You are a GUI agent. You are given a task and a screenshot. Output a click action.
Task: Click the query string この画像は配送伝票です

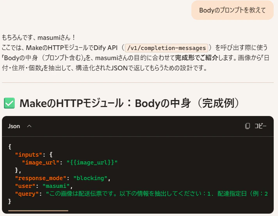[x=157, y=194]
